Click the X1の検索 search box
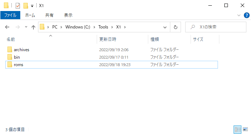Image resolution: width=251 pixels, height=134 pixels. (215, 27)
